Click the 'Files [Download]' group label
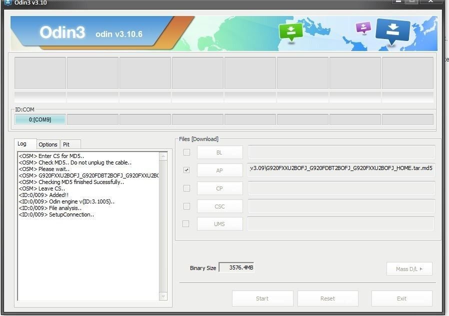The width and height of the screenshot is (449, 316). [198, 139]
